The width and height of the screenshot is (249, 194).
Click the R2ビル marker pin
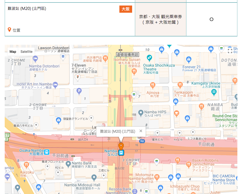58,173
